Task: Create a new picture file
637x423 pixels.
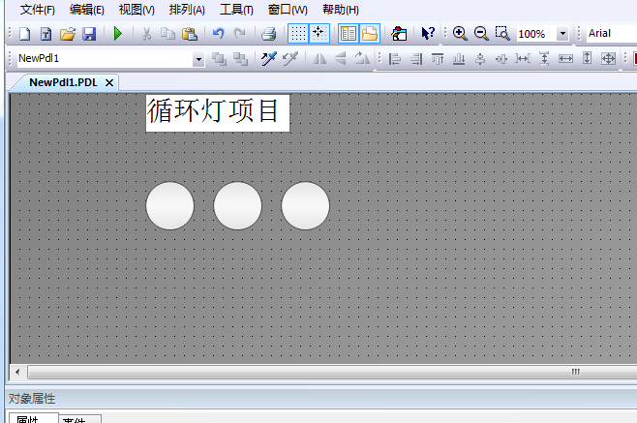Action: 25,34
